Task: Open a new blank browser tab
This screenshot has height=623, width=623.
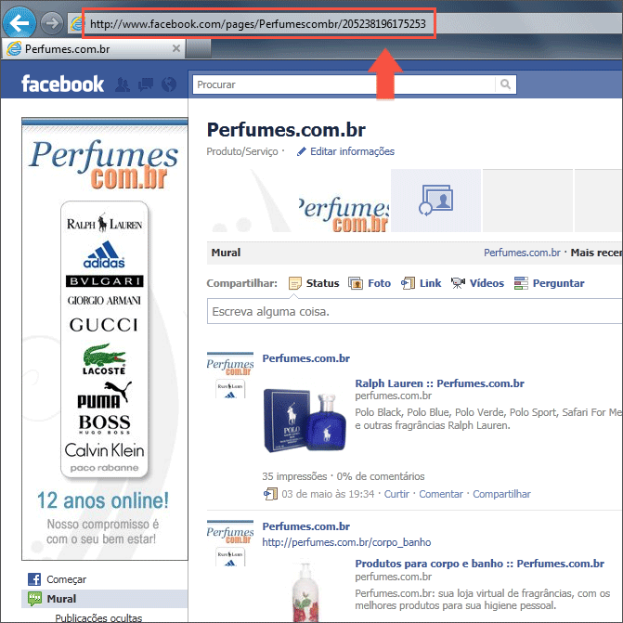Action: tap(198, 49)
